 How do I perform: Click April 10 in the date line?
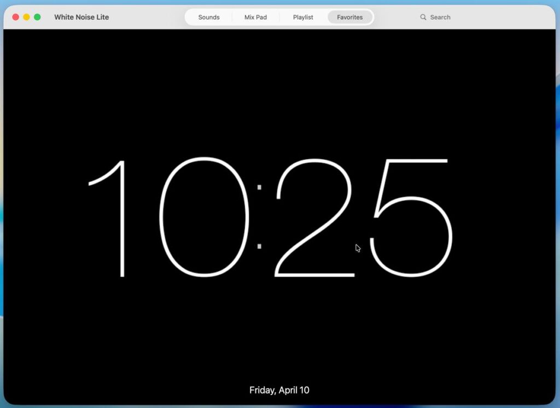coord(296,390)
